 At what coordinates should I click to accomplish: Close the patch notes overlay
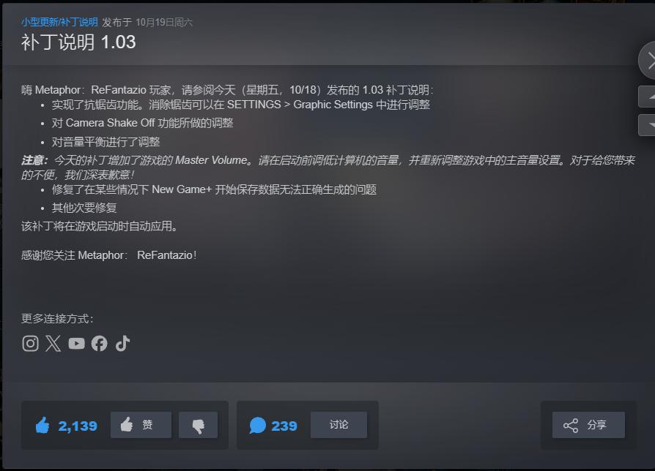647,61
